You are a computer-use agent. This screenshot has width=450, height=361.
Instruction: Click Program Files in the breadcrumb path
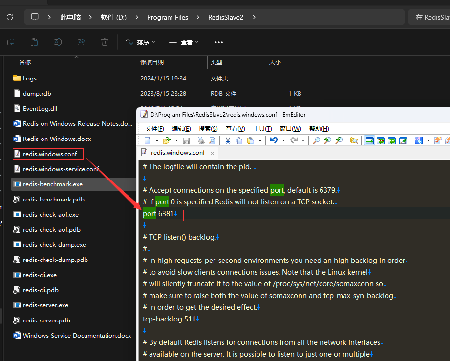click(168, 17)
